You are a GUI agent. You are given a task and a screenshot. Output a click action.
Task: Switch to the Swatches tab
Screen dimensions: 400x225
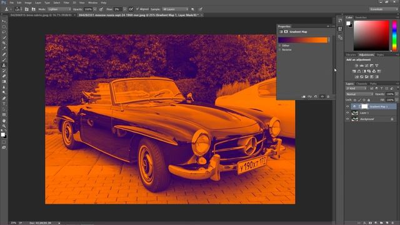point(361,17)
